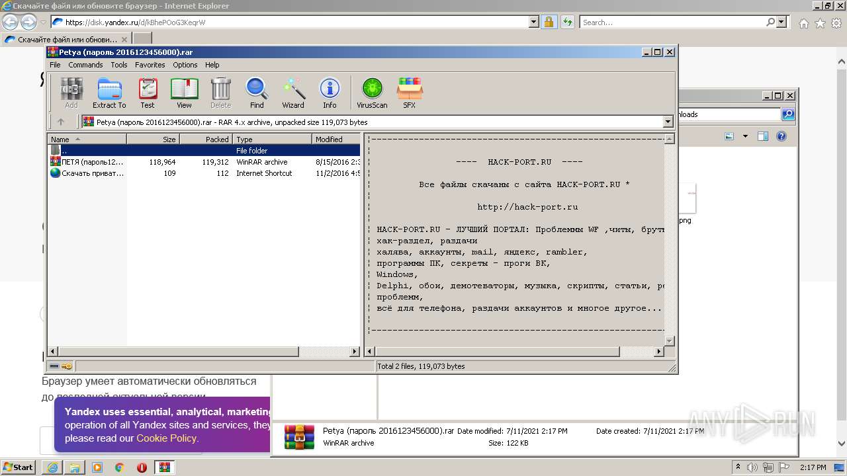Click the refresh icon in Internet Explorer

coord(567,22)
